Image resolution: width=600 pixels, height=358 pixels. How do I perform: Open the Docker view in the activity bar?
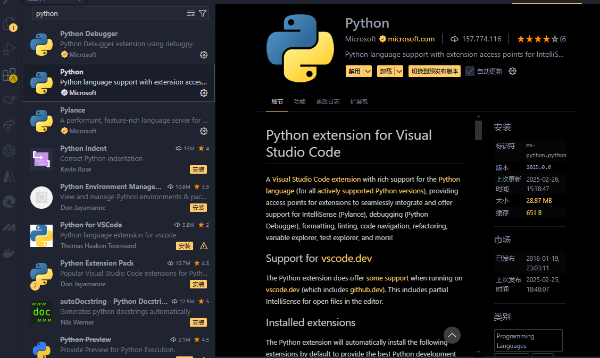9,252
